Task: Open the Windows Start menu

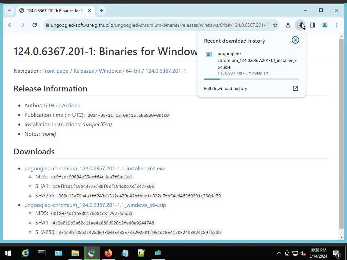Action: [8, 253]
